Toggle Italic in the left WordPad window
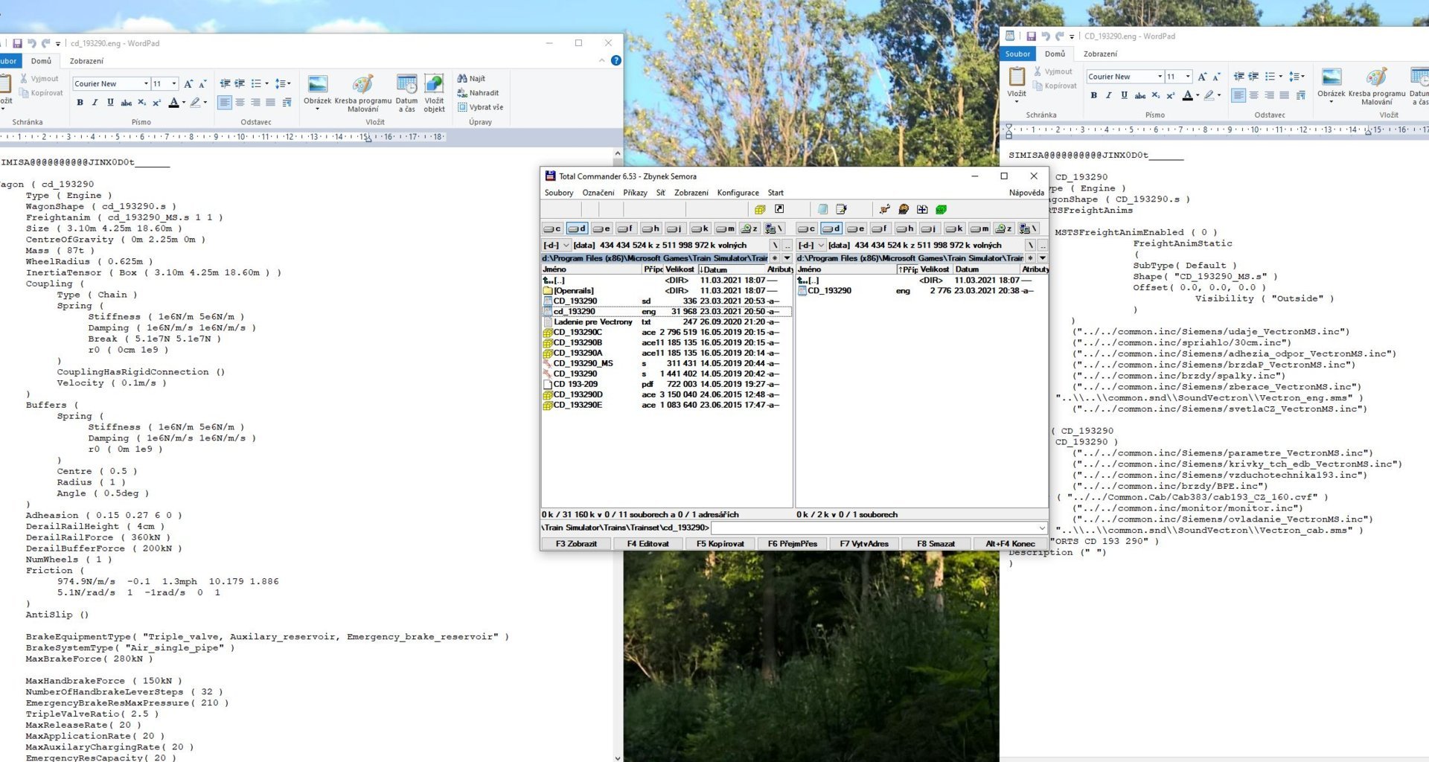1429x762 pixels. point(95,103)
